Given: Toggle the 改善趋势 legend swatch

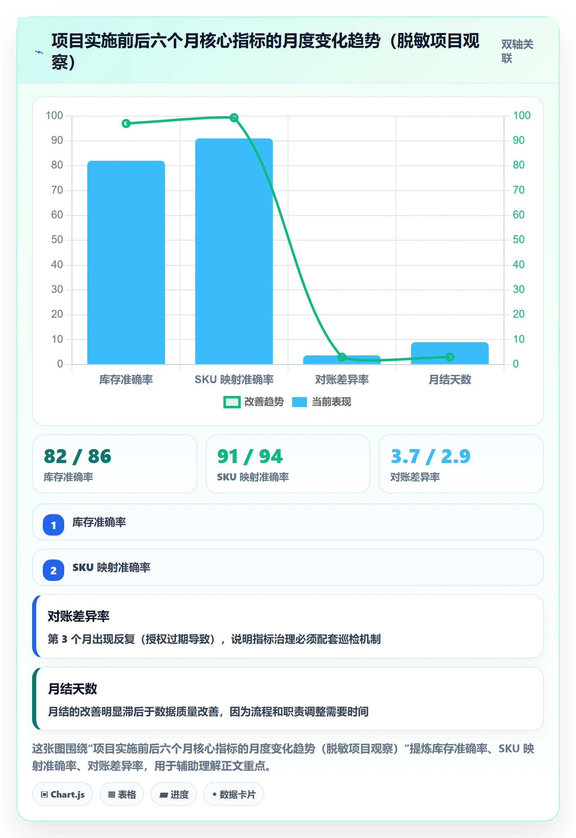Looking at the screenshot, I should (232, 402).
